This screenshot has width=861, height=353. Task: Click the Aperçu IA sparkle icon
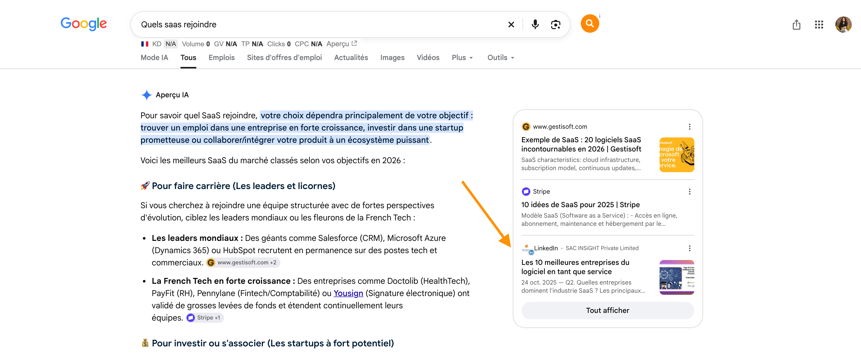pyautogui.click(x=146, y=95)
